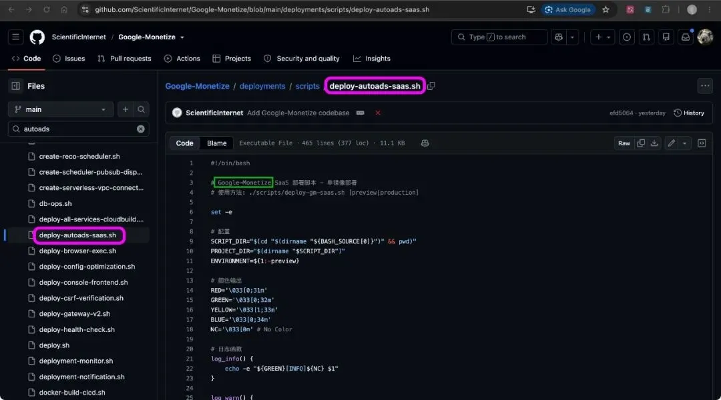721x400 pixels.
Task: Open deployment-monitor.sh file
Action: tap(76, 361)
